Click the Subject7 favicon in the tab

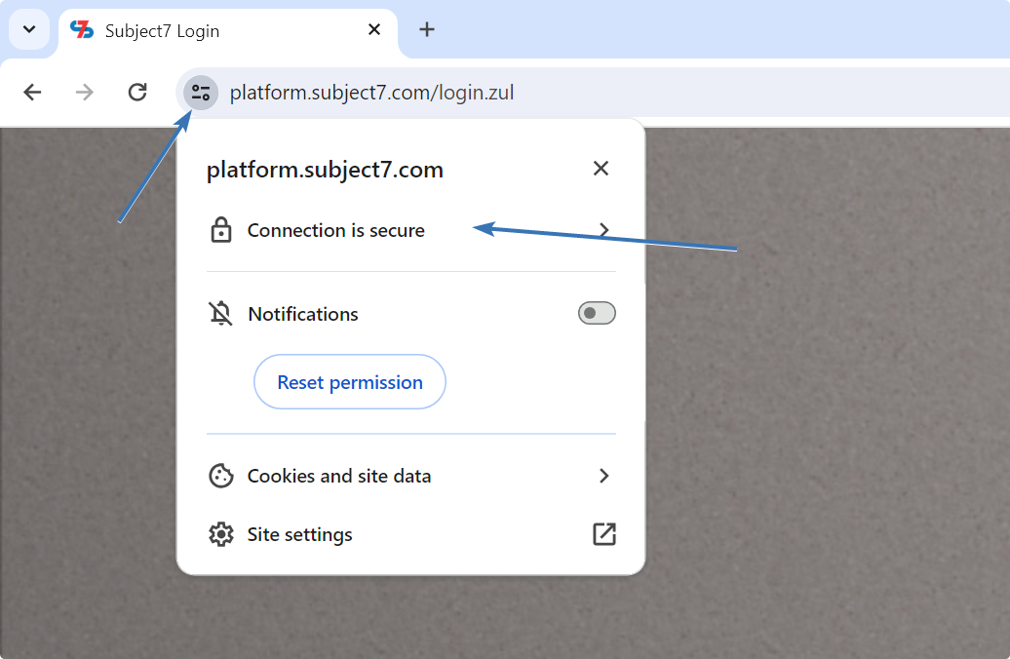[82, 30]
